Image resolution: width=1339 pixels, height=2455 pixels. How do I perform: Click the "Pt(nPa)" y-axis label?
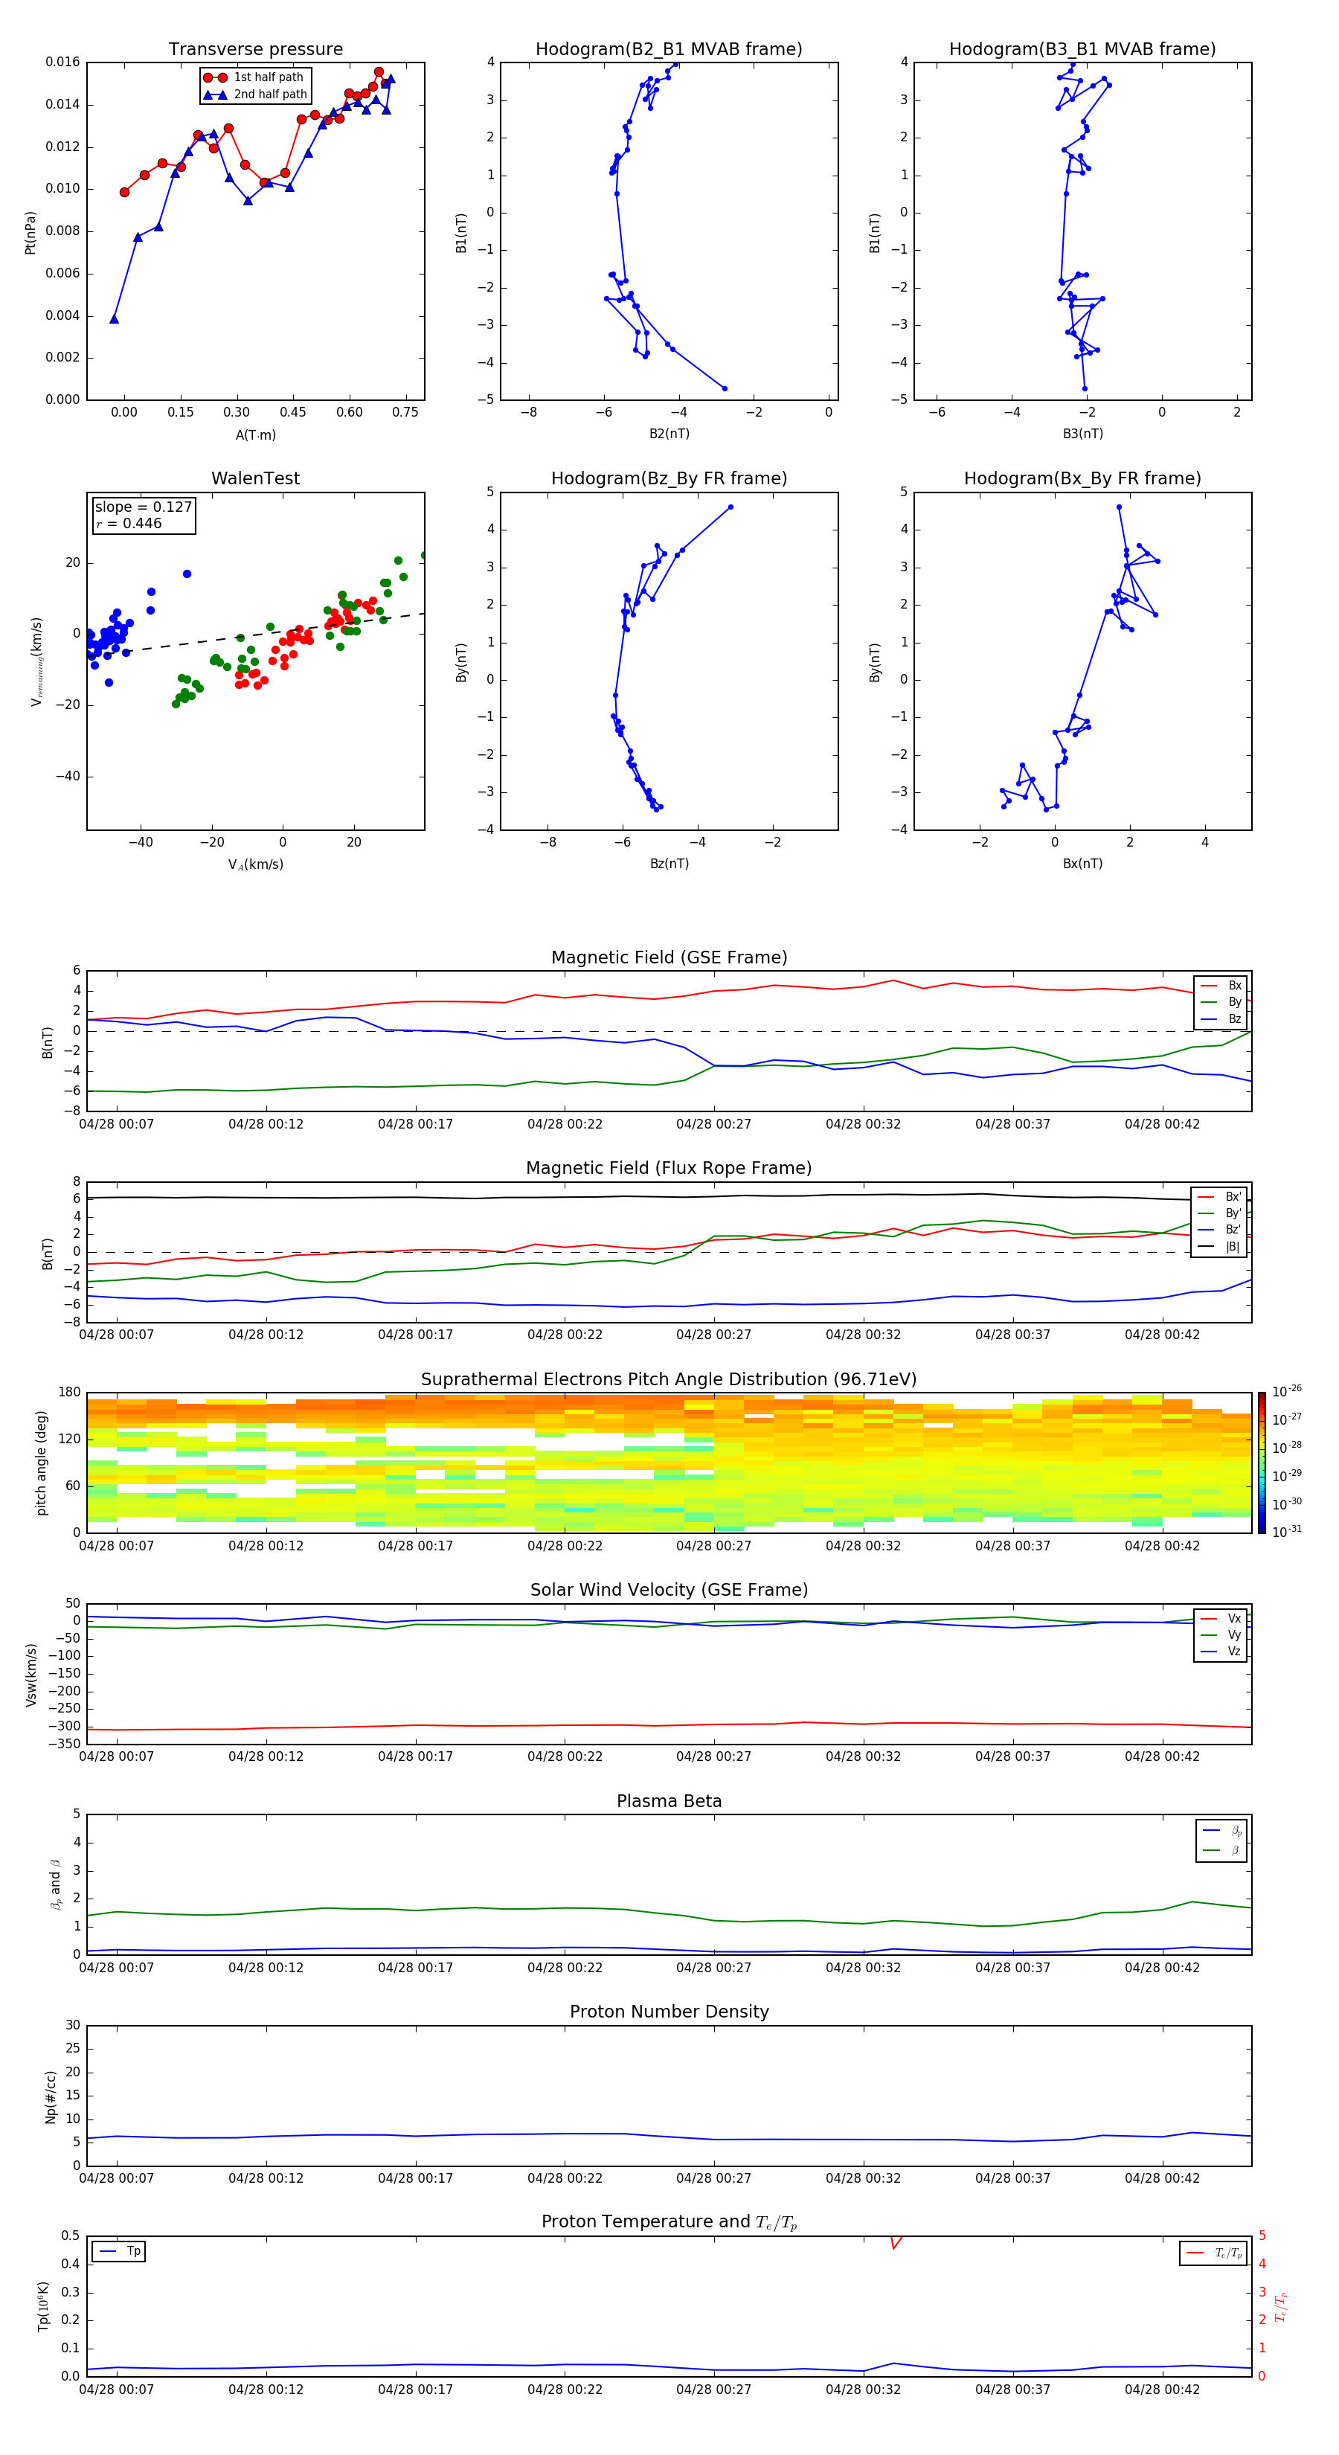coord(30,231)
